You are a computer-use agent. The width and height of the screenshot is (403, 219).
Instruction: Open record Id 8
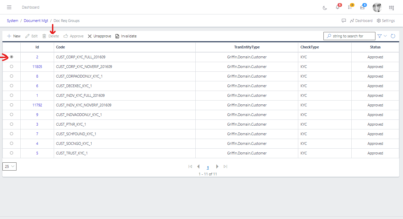37,76
